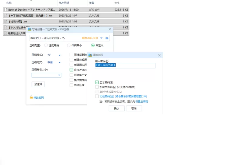Click the password input field
Image resolution: width=242 pixels, height=165 pixels.
(x=125, y=65)
